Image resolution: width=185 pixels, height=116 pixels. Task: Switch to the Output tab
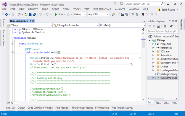coord(21,108)
